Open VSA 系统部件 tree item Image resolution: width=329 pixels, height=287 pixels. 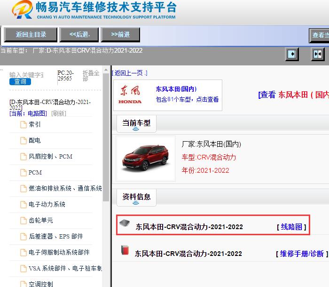65,268
